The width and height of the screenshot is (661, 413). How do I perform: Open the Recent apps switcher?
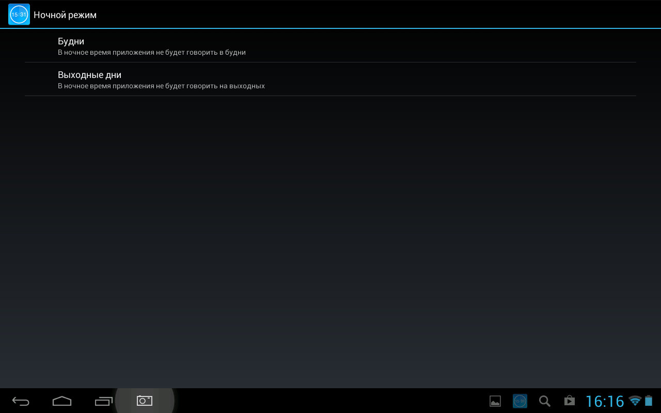(104, 401)
